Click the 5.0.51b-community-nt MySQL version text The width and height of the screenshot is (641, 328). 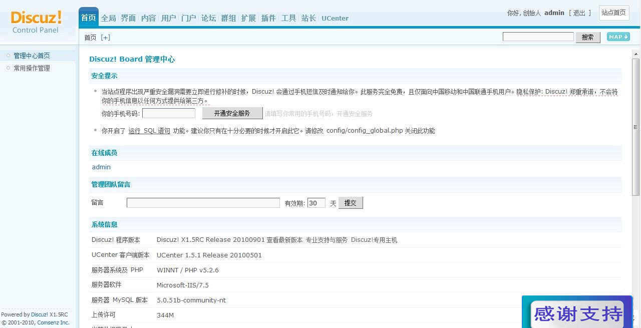[x=191, y=300]
